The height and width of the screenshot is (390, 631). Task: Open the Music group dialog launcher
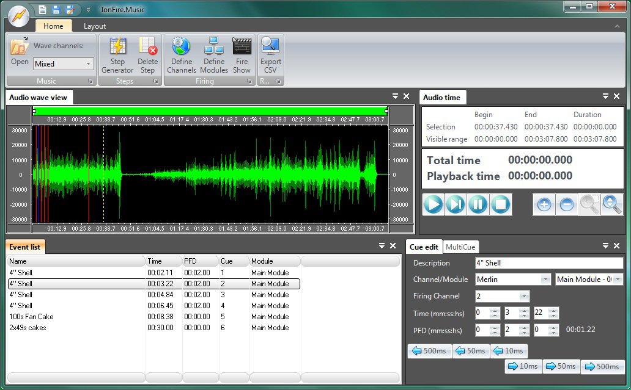point(90,81)
